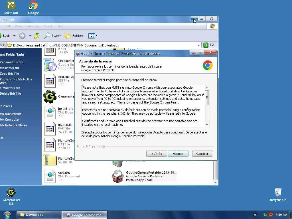Click the installer title bar box icon
The width and height of the screenshot is (292, 219).
pyautogui.click(x=78, y=54)
